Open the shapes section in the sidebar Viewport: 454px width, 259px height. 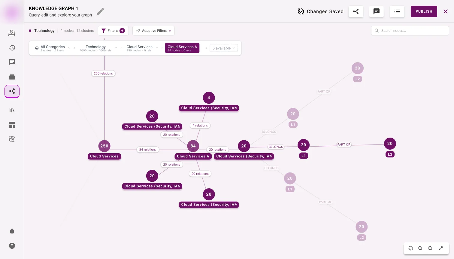coord(12,139)
